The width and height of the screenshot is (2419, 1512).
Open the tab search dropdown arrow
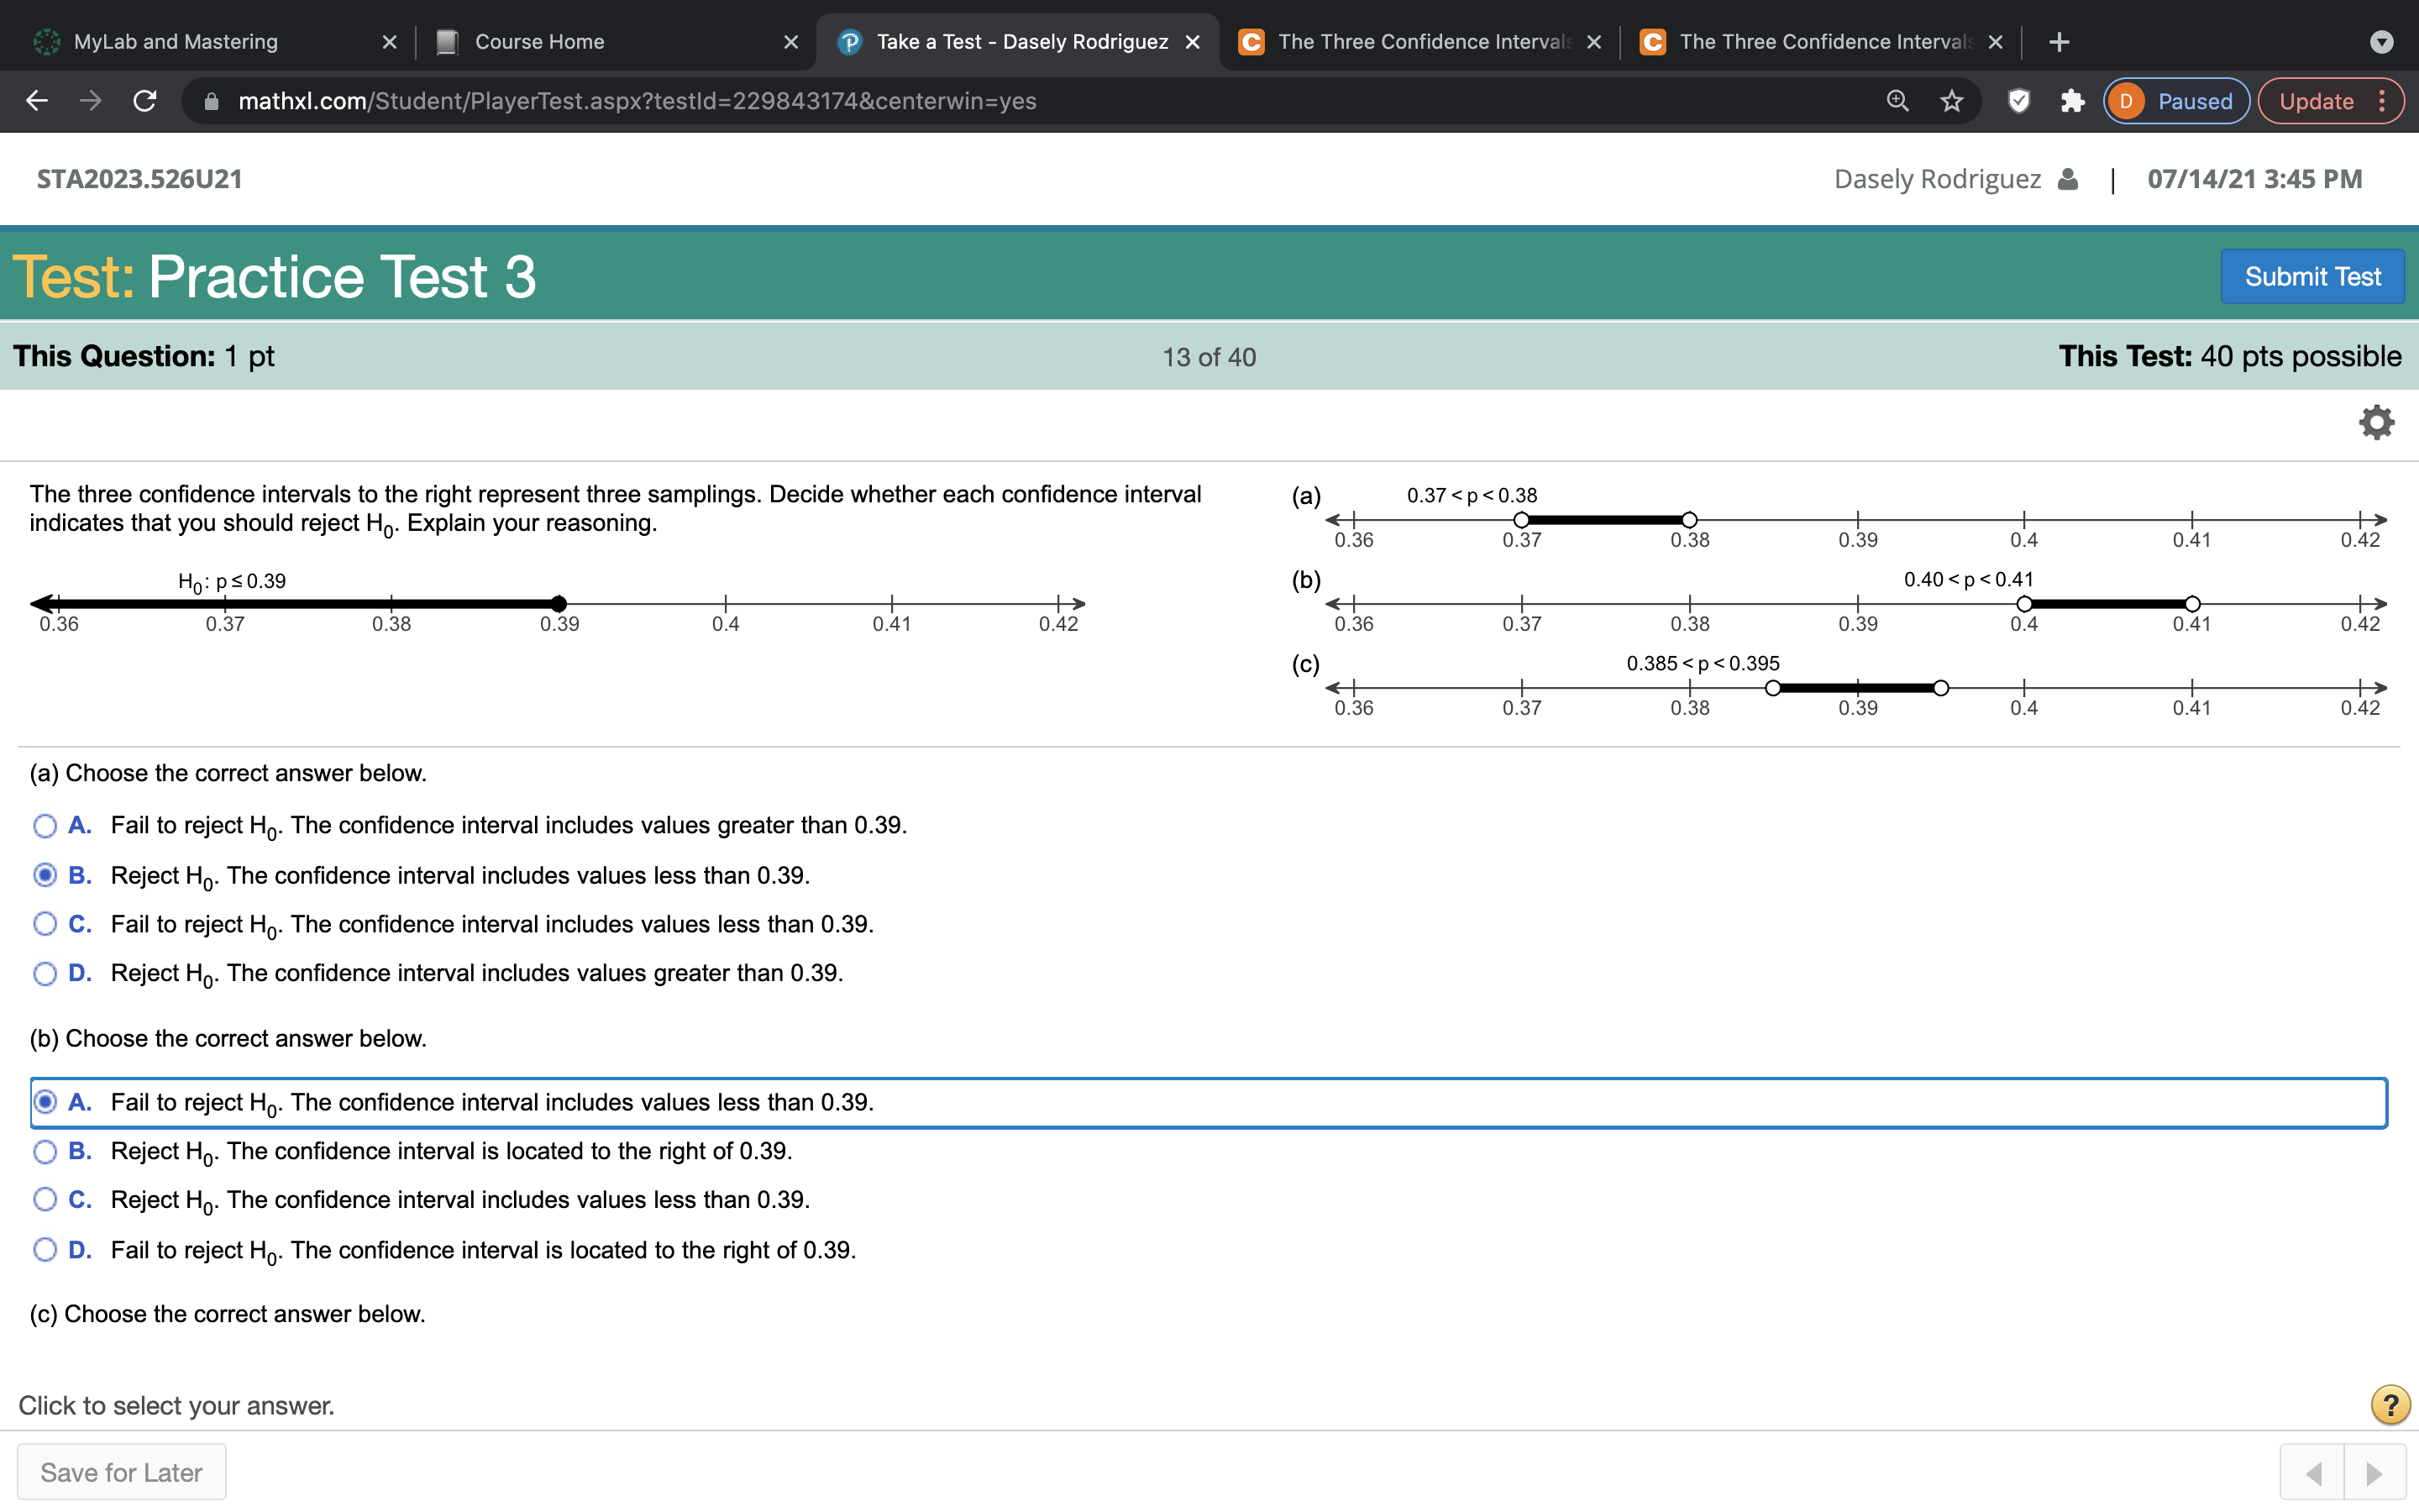(x=2381, y=42)
